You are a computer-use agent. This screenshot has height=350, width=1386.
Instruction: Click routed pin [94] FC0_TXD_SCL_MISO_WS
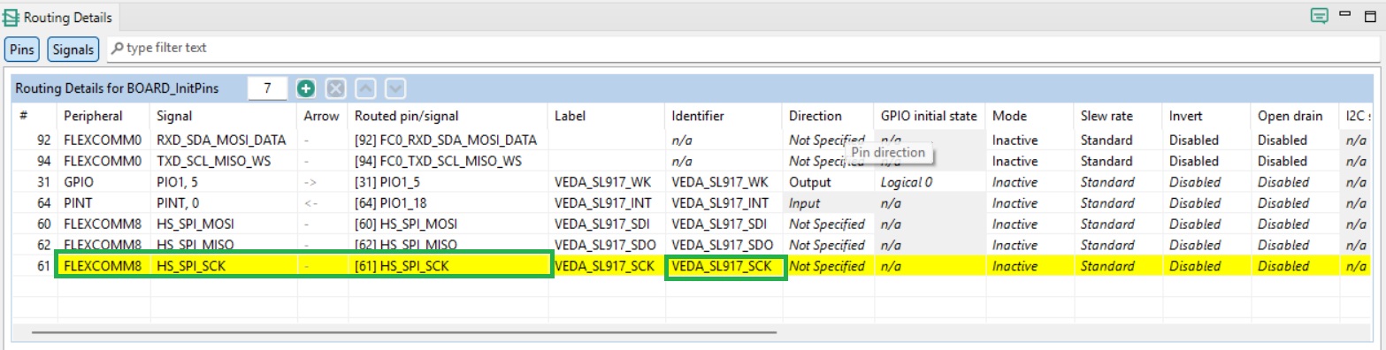[448, 161]
